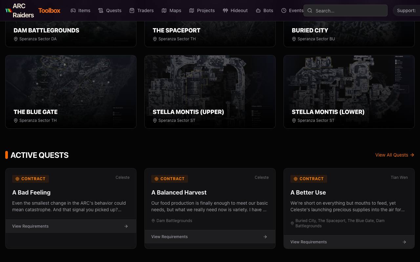Viewport: 420px width, 262px height.
Task: Click the Toolbox home link
Action: coord(49,10)
